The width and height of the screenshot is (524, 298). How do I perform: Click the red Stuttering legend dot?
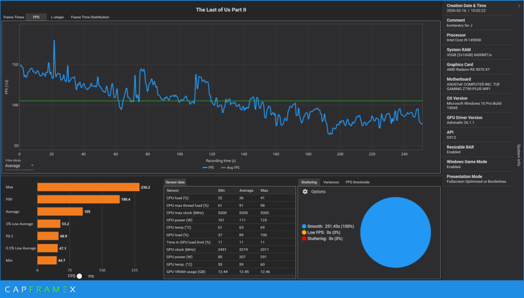point(304,238)
